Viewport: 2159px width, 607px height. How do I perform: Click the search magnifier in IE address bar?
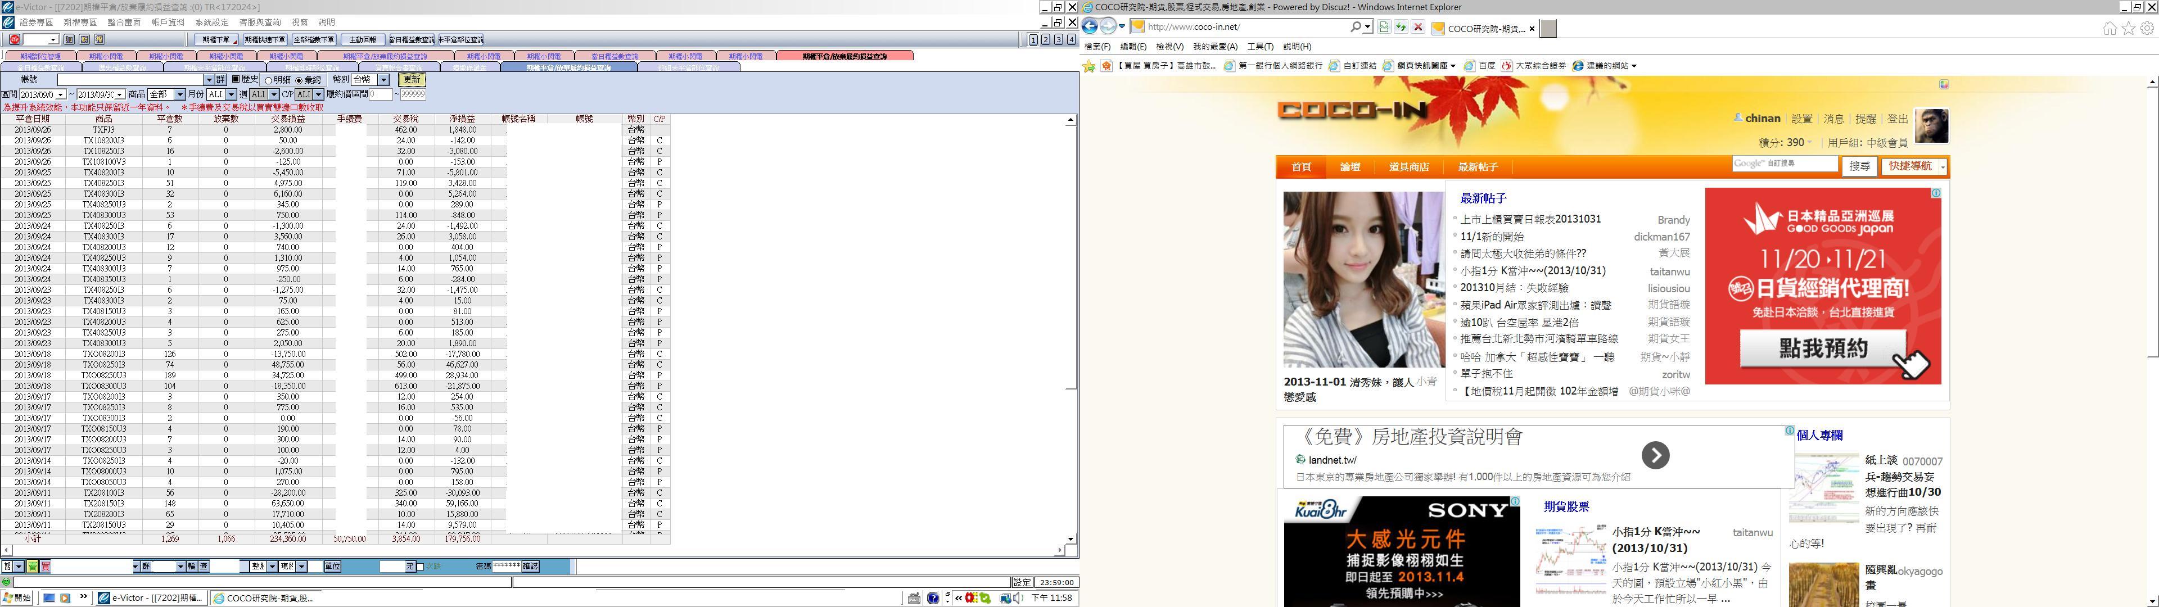coord(1355,27)
